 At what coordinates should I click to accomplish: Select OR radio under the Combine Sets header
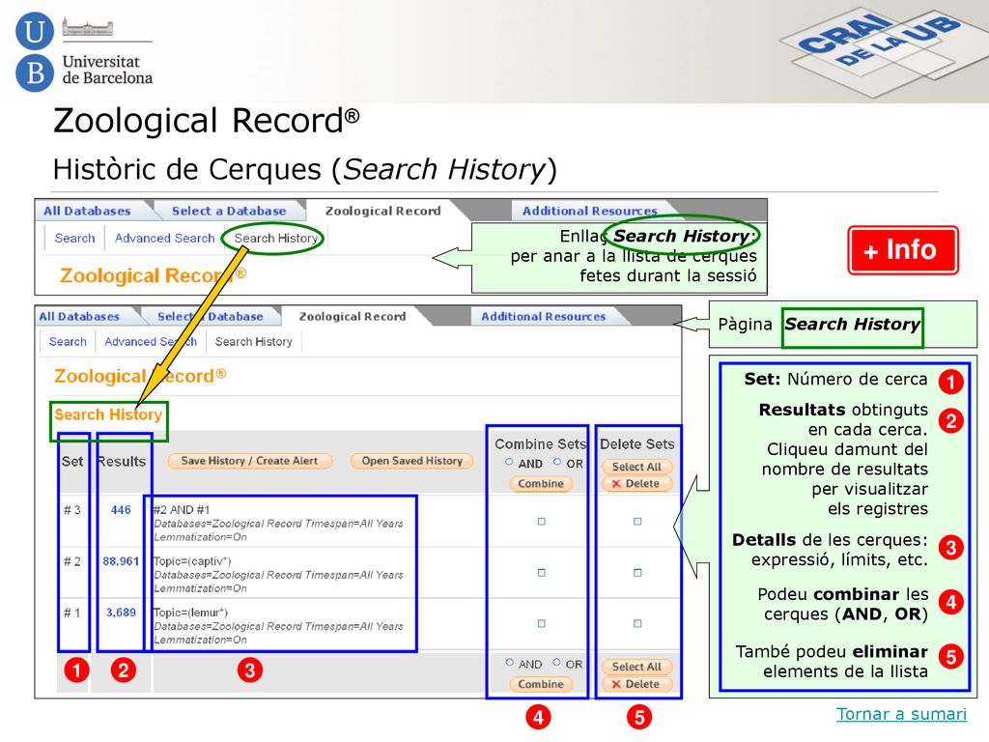click(557, 462)
